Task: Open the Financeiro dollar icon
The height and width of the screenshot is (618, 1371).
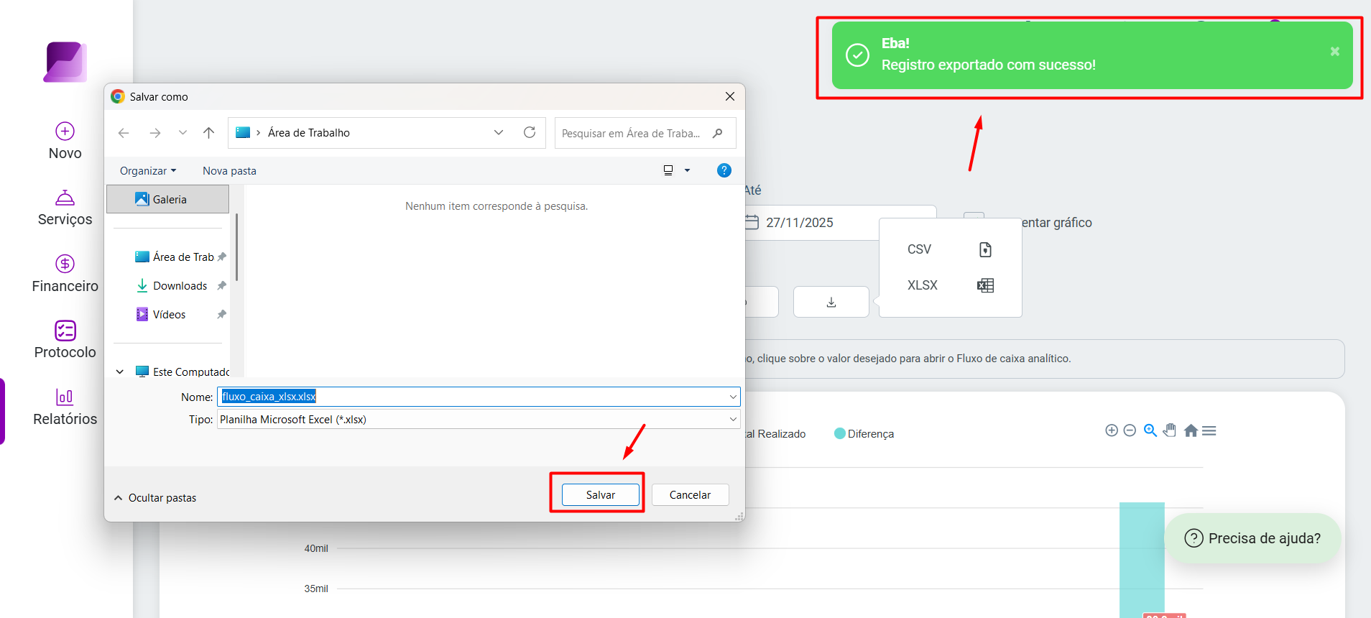Action: click(x=65, y=264)
